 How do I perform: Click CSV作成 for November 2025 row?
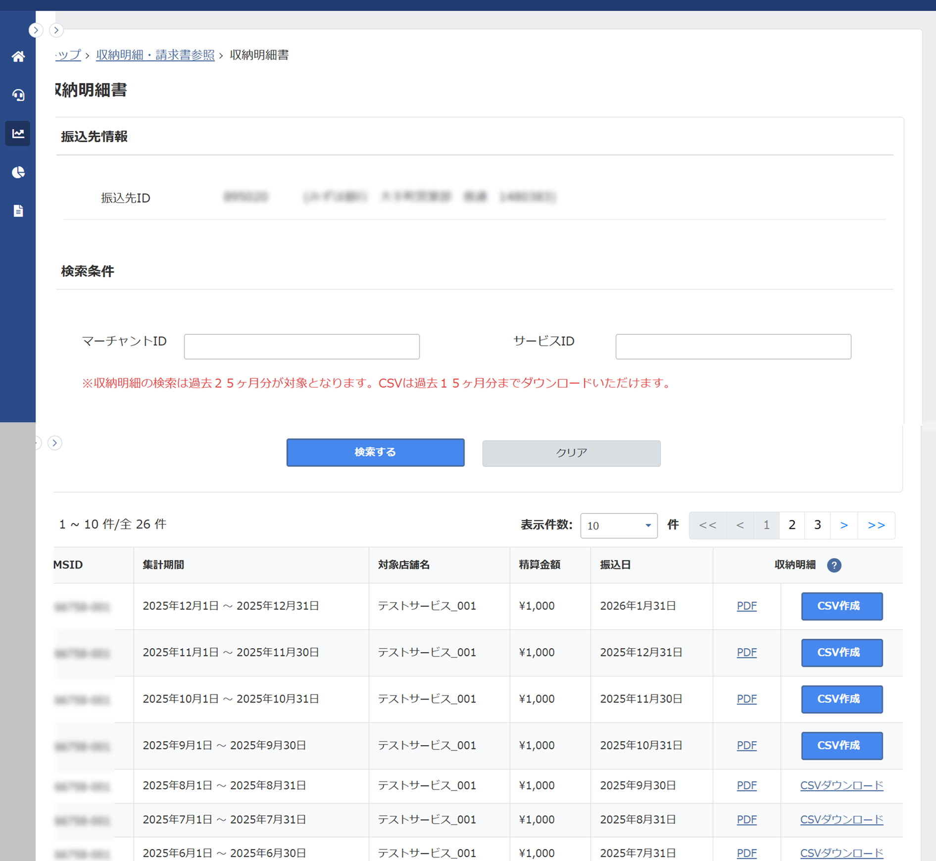pos(841,653)
